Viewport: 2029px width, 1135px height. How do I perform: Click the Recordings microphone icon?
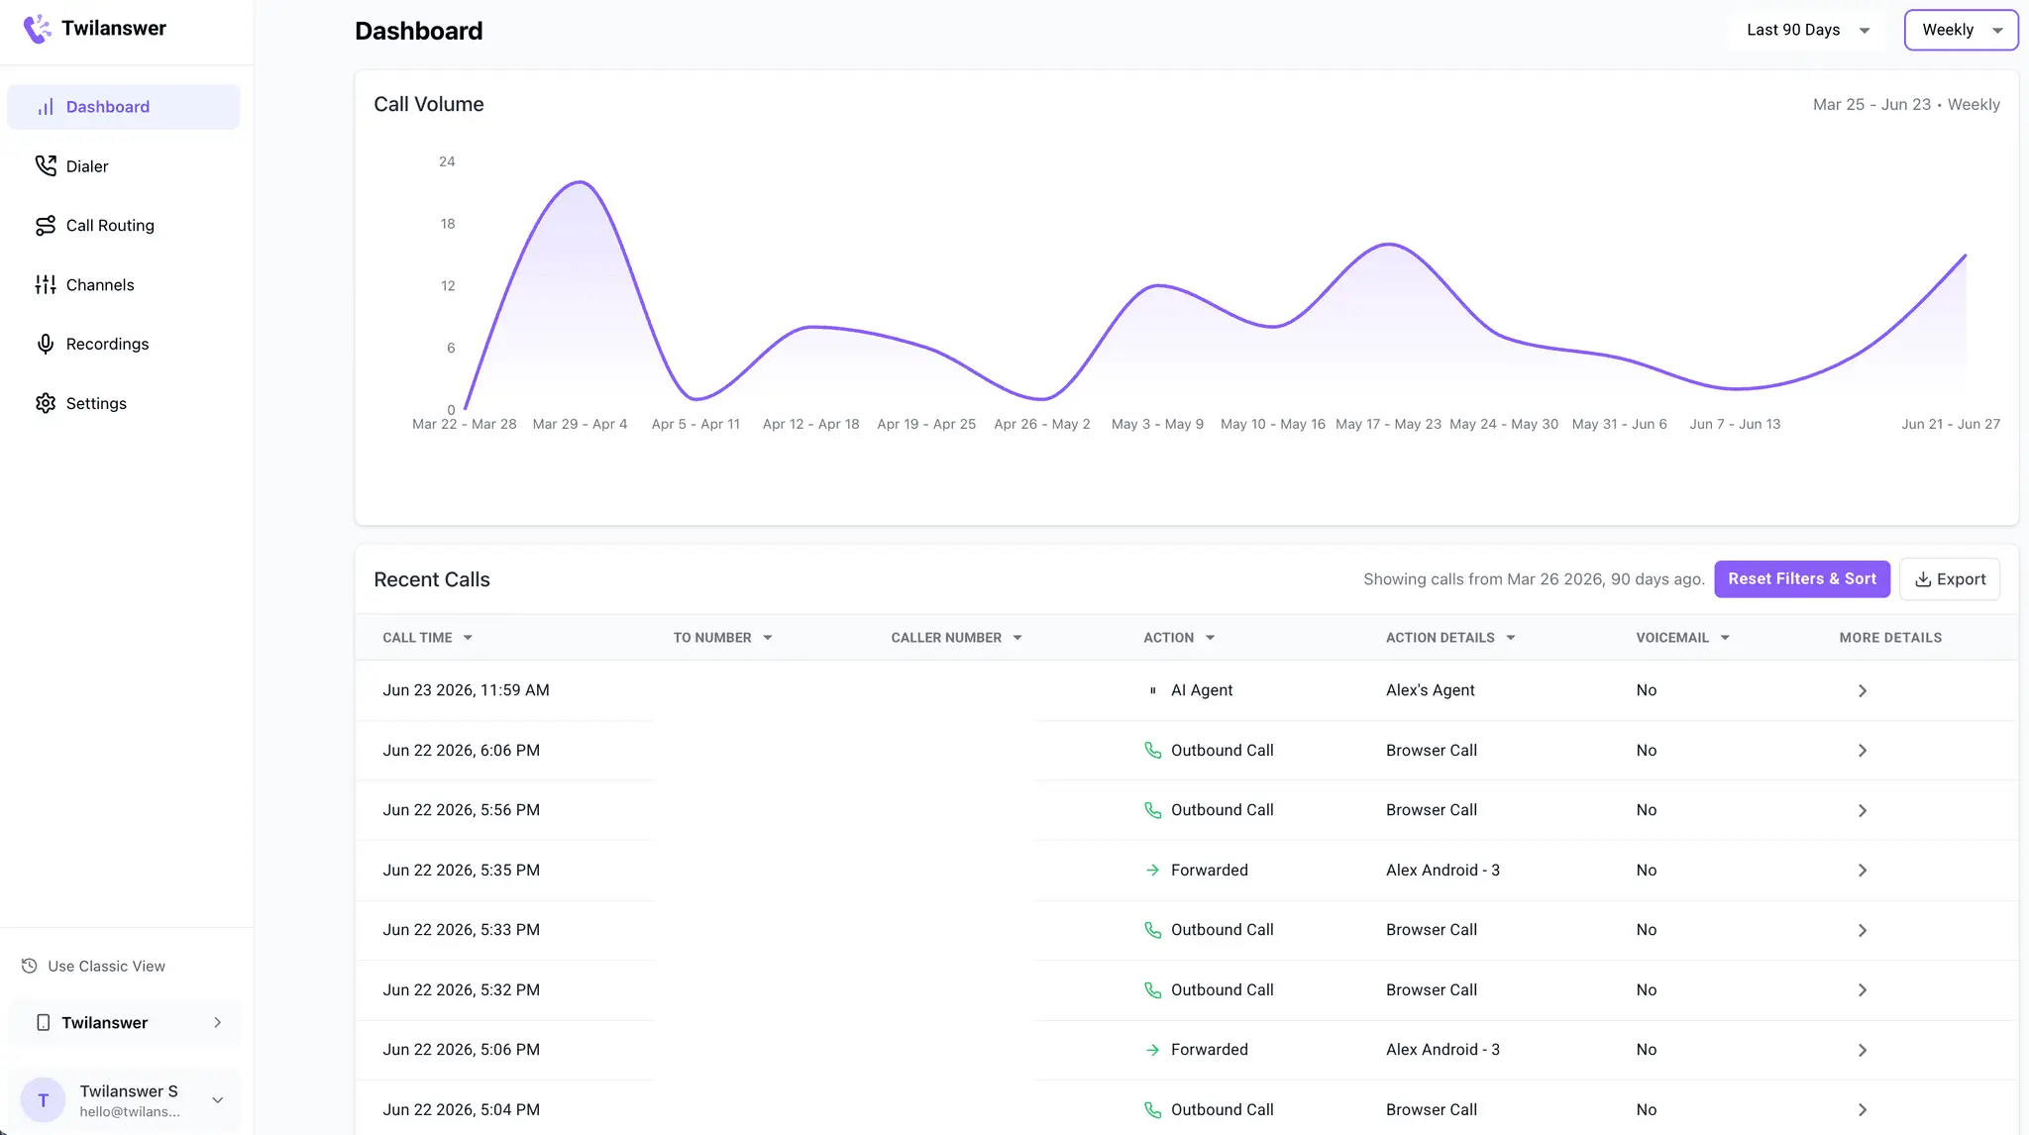pos(46,344)
